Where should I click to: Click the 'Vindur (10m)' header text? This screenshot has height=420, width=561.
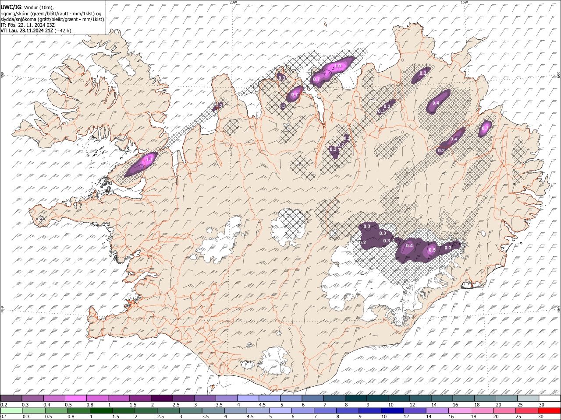click(x=39, y=7)
